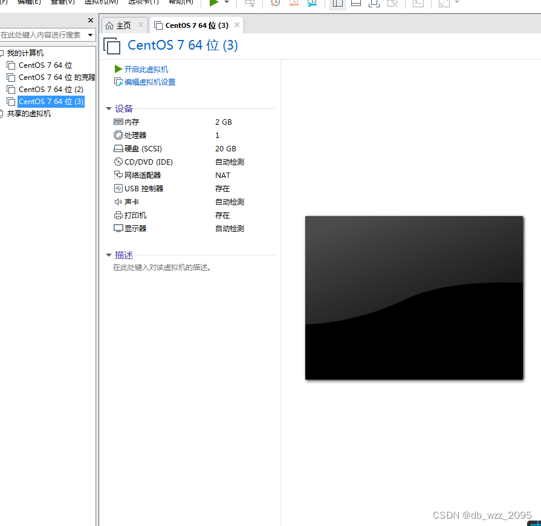Collapse the 设备 section
This screenshot has height=526, width=541.
tap(109, 108)
